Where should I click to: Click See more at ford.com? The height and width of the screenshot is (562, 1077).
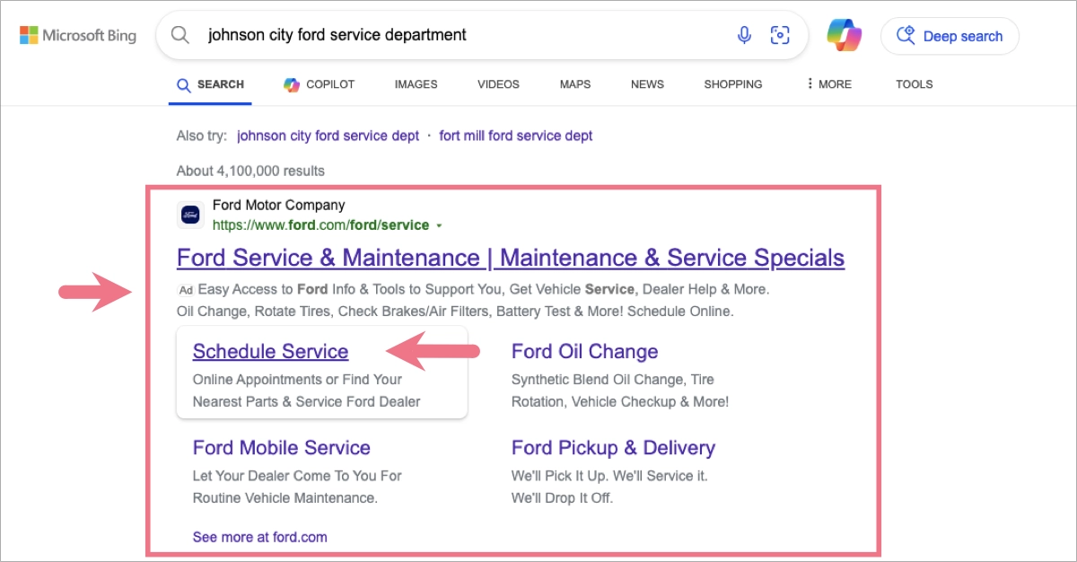coord(259,536)
